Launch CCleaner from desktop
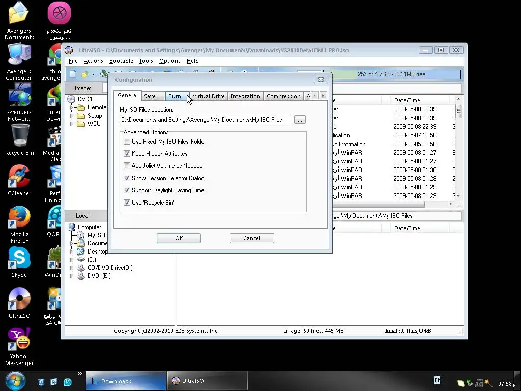 pos(19,181)
